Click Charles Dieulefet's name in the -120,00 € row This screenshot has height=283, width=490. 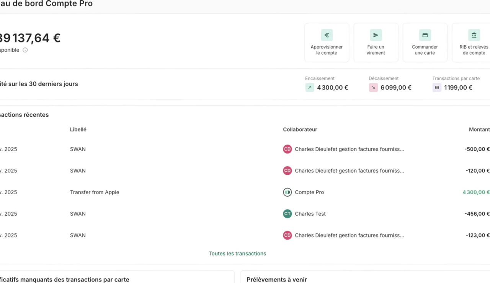[350, 171]
